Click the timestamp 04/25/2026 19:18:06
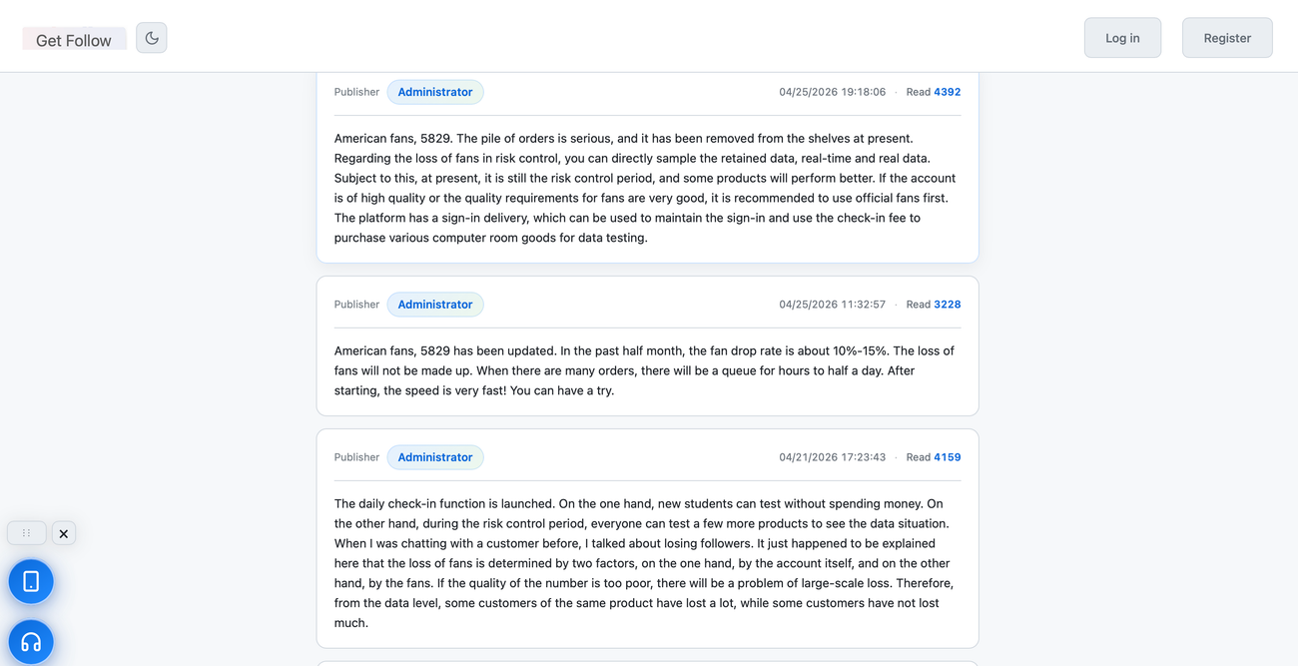Image resolution: width=1298 pixels, height=666 pixels. (832, 92)
